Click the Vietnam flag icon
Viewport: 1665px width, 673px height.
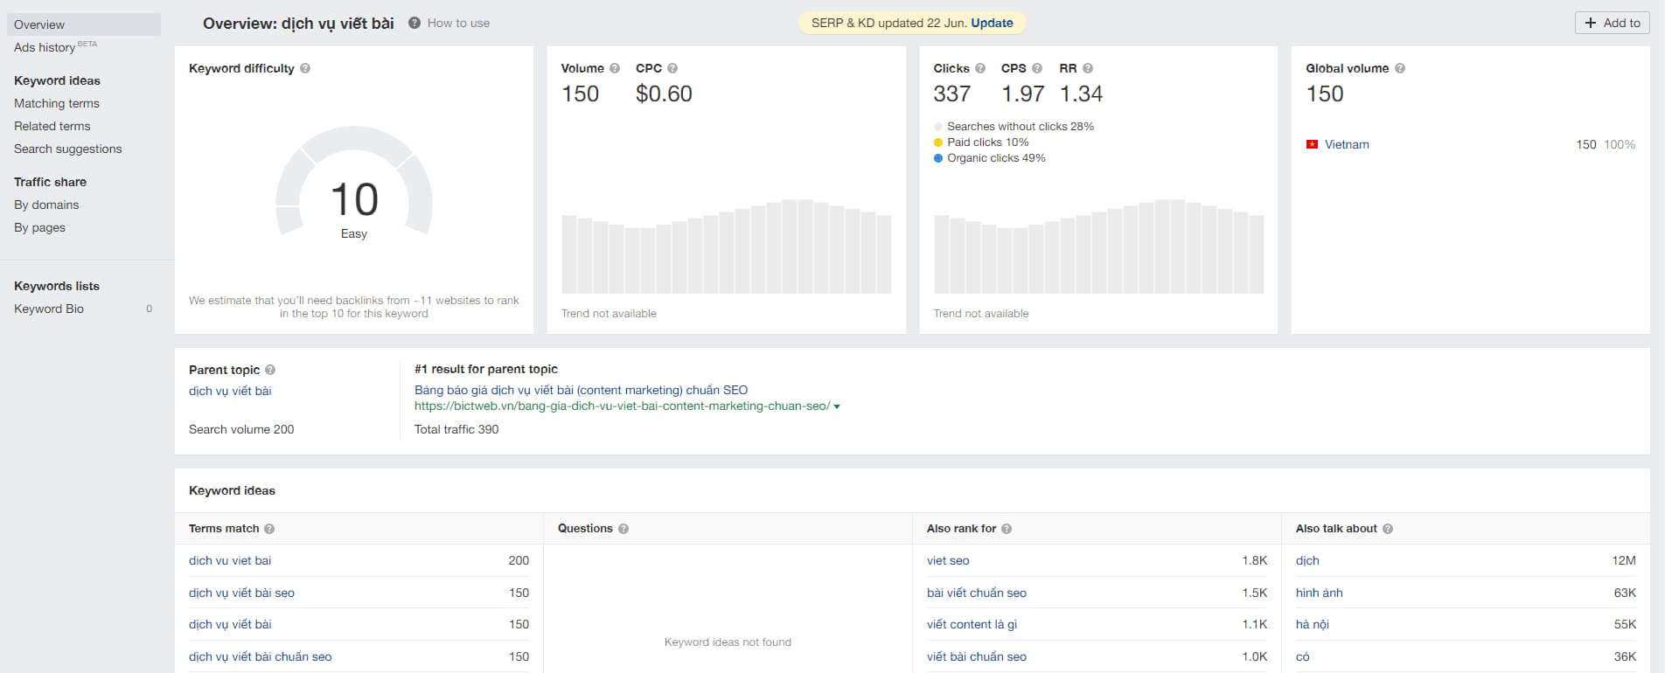point(1312,144)
